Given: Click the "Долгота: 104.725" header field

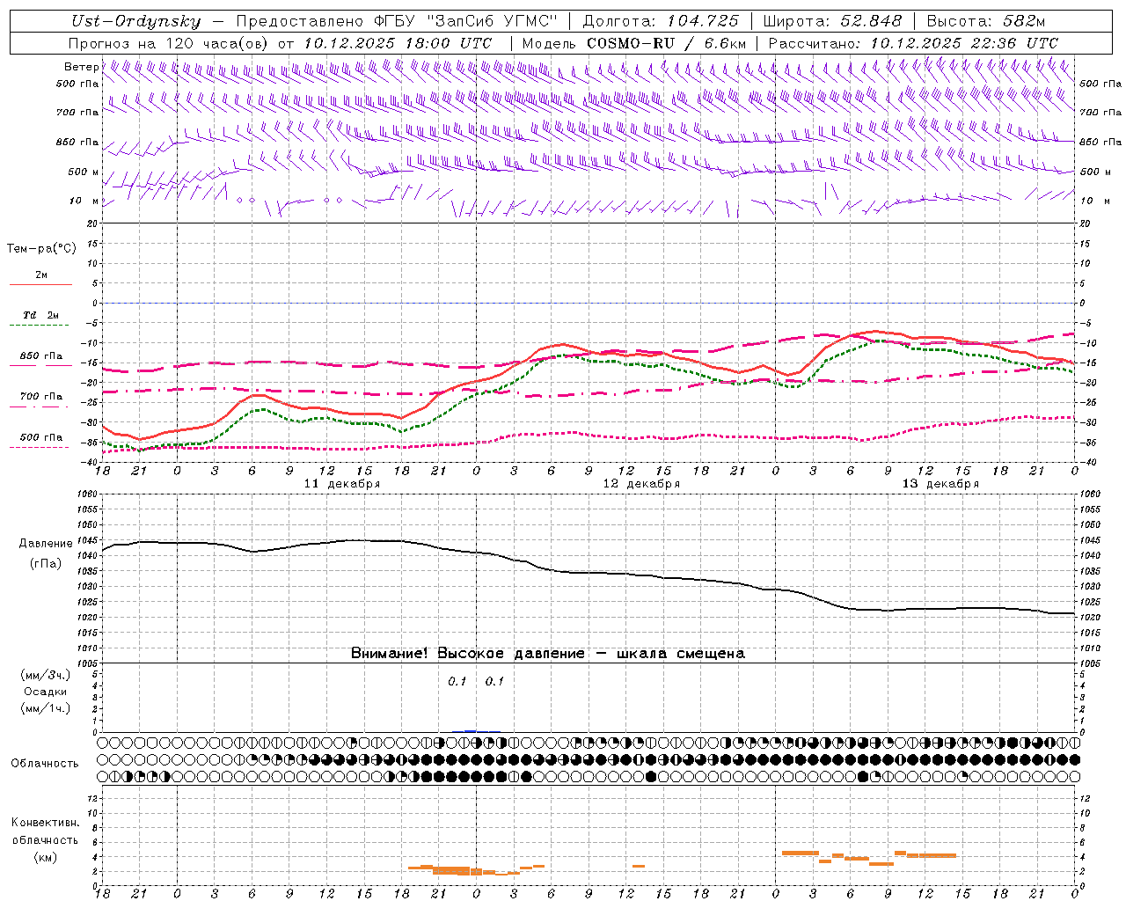Looking at the screenshot, I should pyautogui.click(x=661, y=21).
